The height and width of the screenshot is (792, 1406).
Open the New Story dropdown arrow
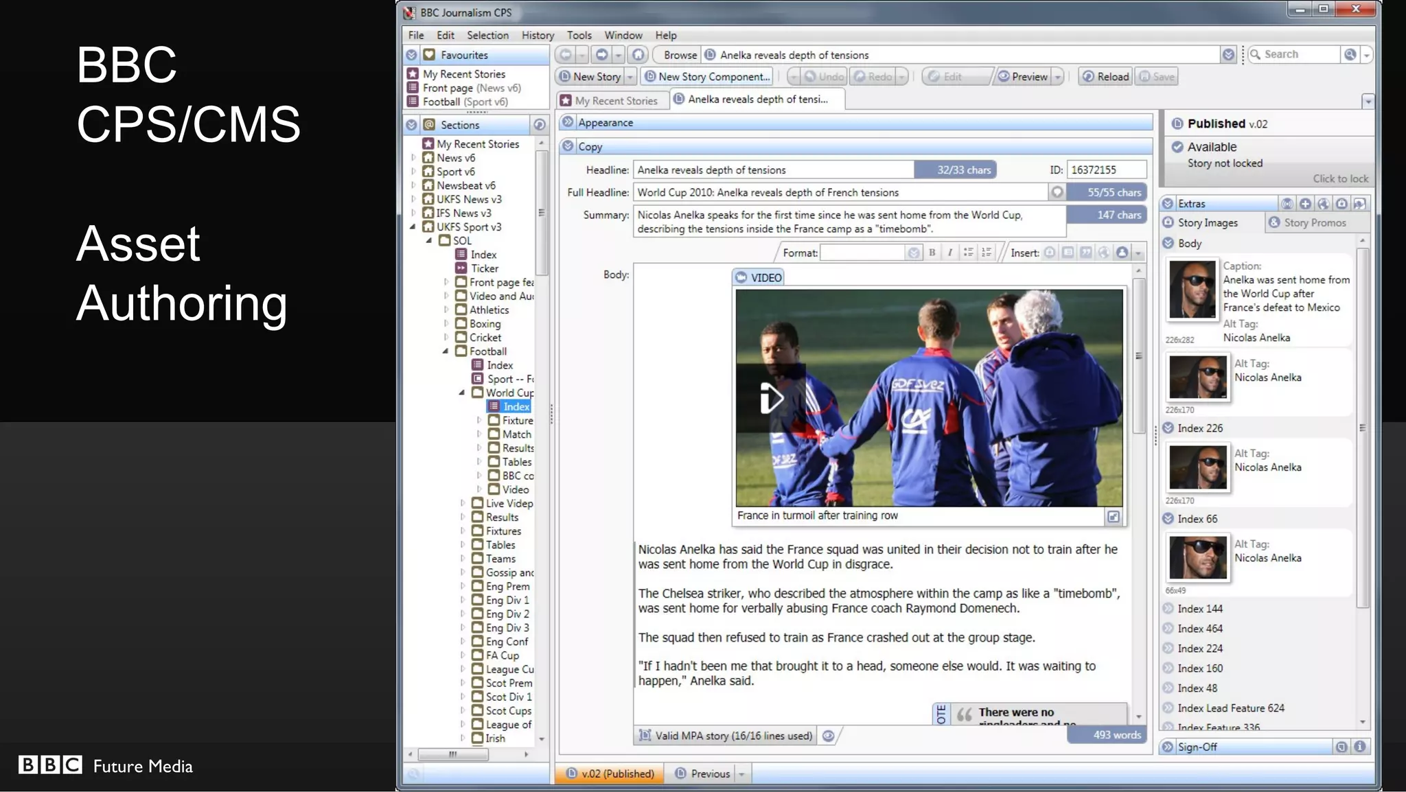pos(630,77)
